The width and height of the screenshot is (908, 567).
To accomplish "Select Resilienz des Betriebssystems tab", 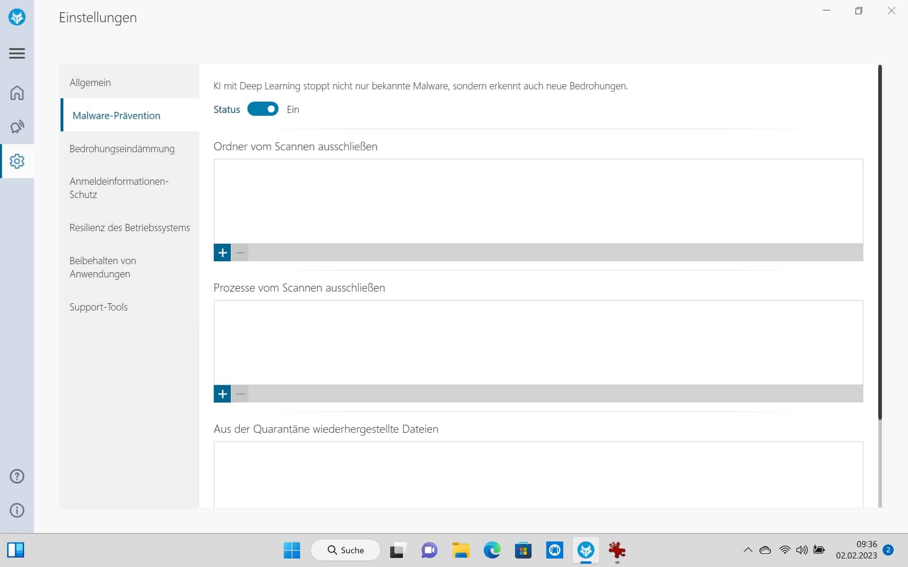I will tap(130, 228).
